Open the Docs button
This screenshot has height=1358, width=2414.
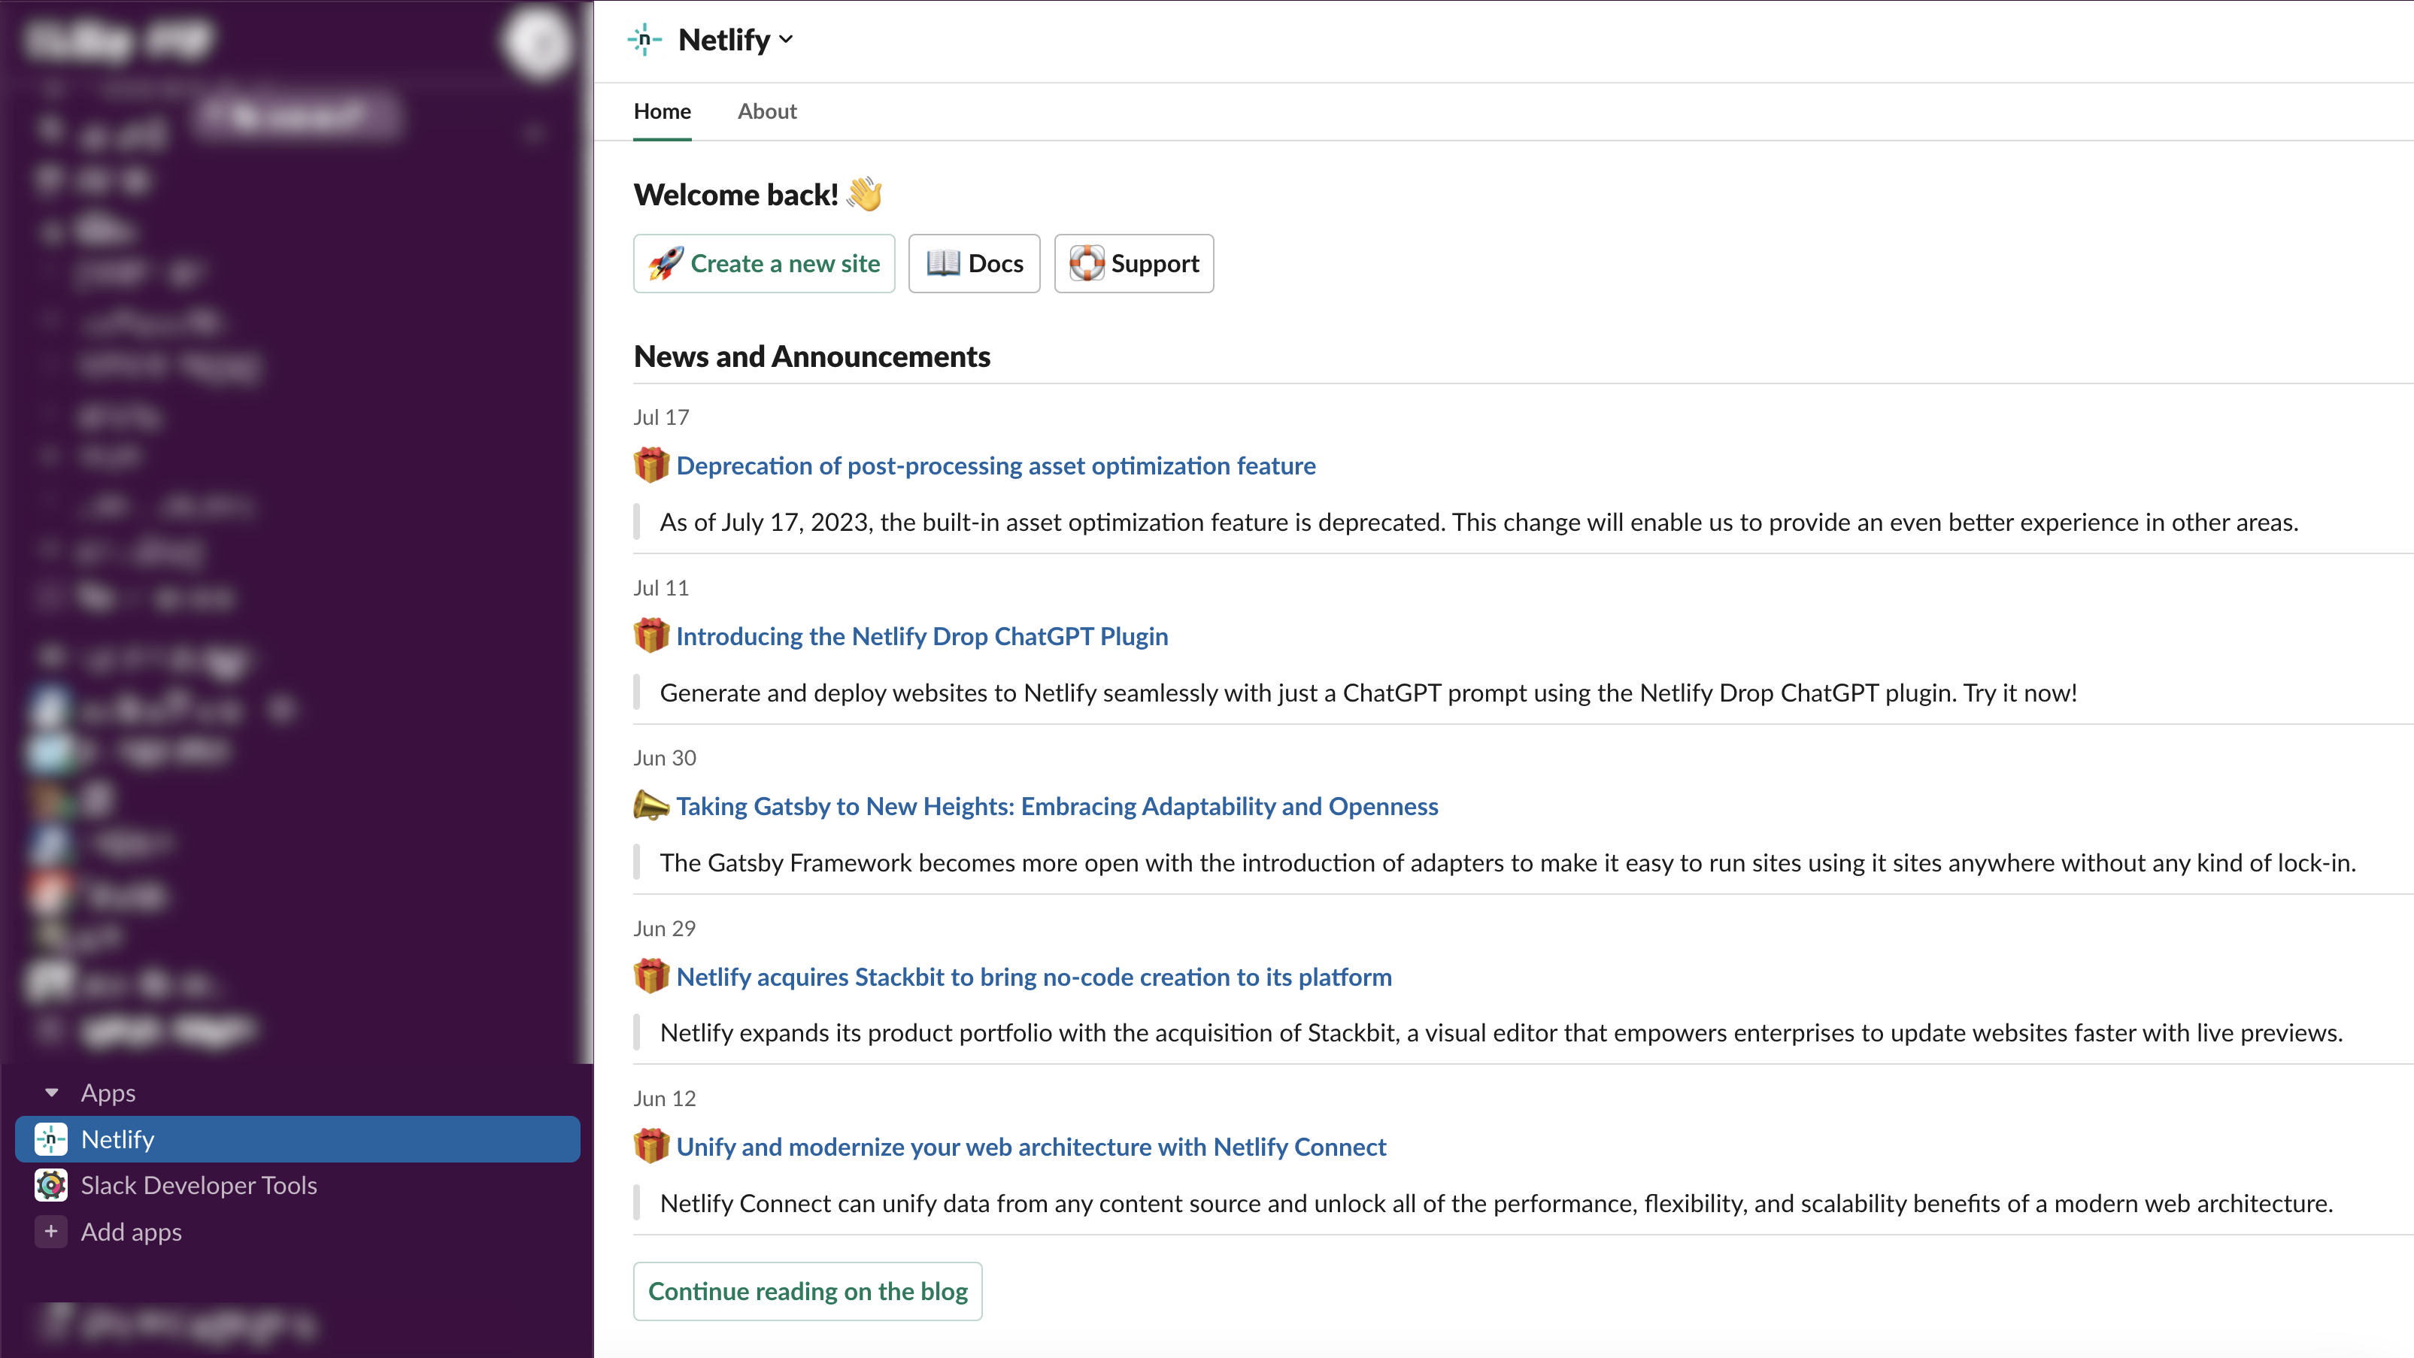[974, 263]
